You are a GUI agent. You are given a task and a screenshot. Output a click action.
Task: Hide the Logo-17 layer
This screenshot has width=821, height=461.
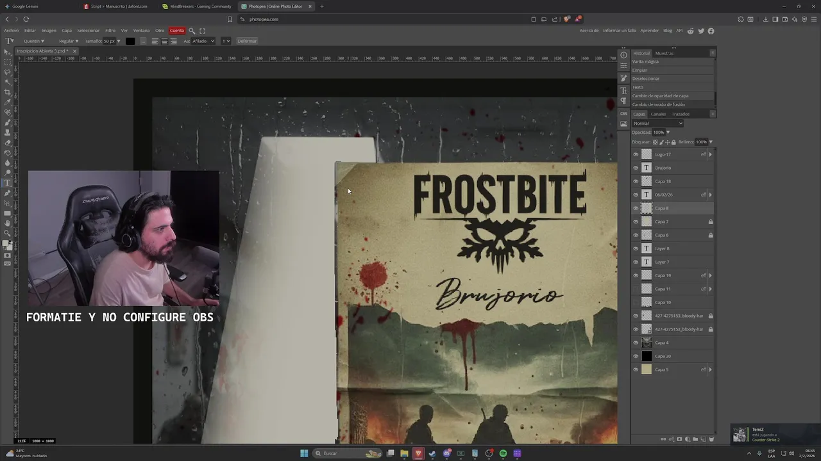coord(636,154)
